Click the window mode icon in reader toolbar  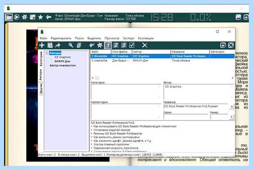246,17
